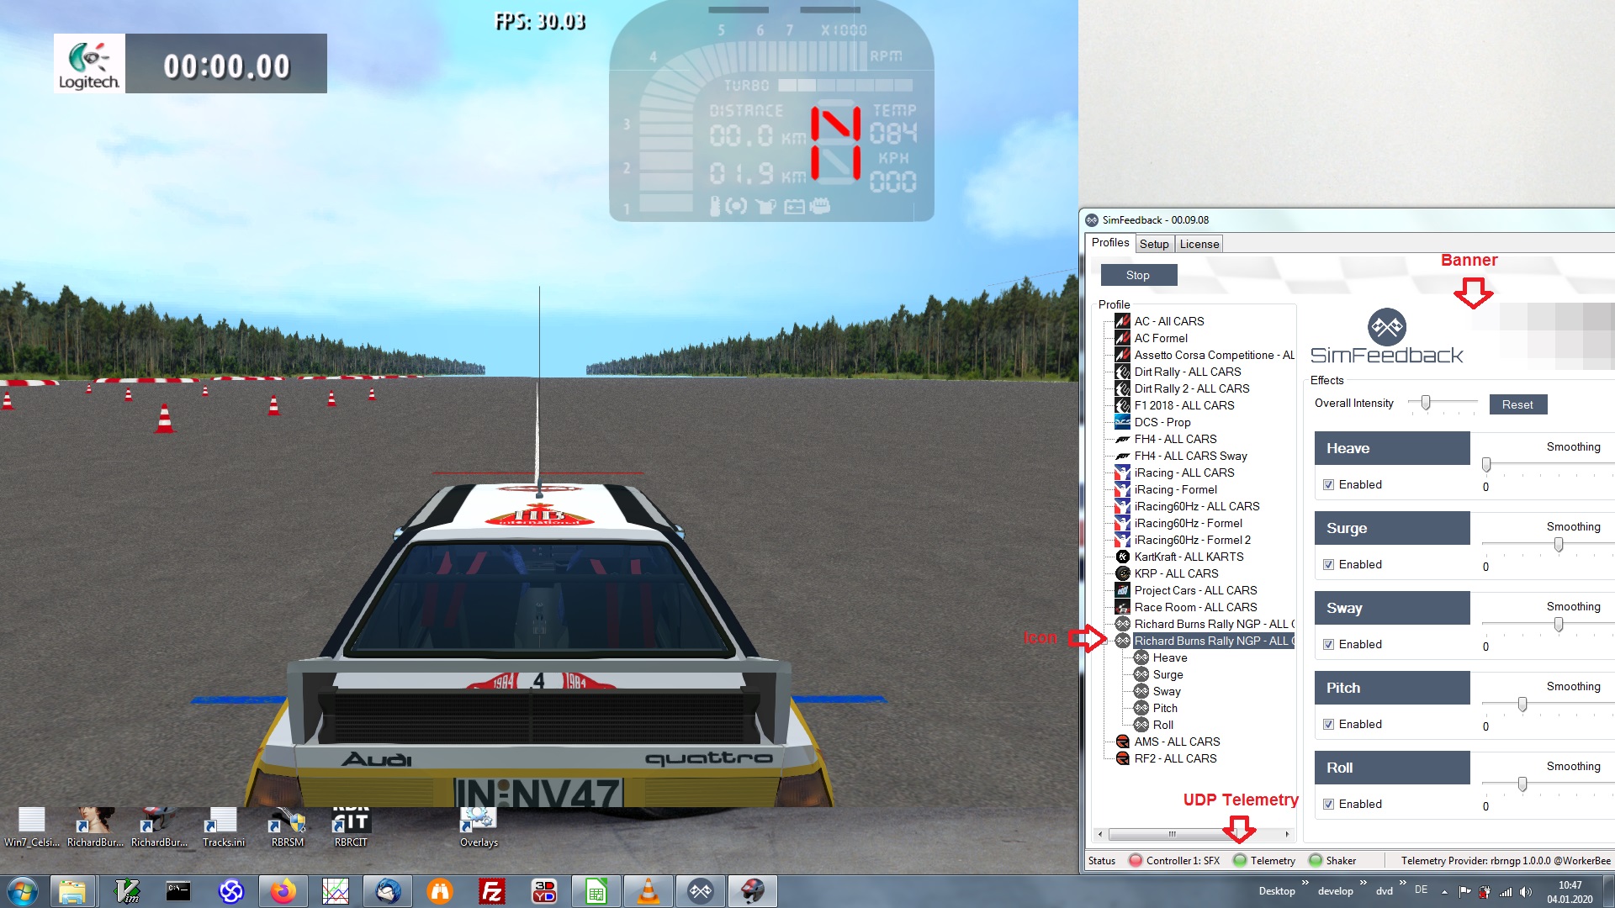Switch to the Profiles tab
Screen dimensions: 1615x908
point(1109,243)
